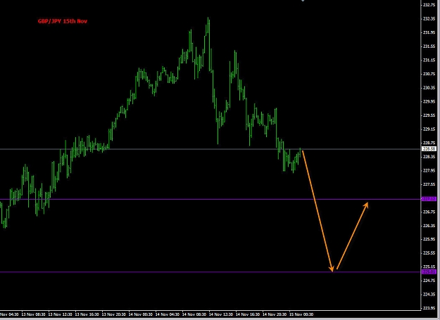Click the 229.55 price axis label
The height and width of the screenshot is (320, 440).
[429, 115]
